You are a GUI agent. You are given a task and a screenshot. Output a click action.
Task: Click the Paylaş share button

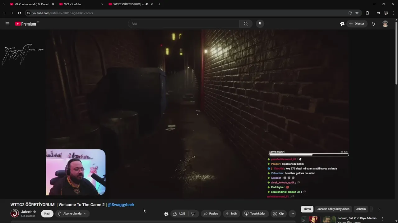click(x=211, y=214)
